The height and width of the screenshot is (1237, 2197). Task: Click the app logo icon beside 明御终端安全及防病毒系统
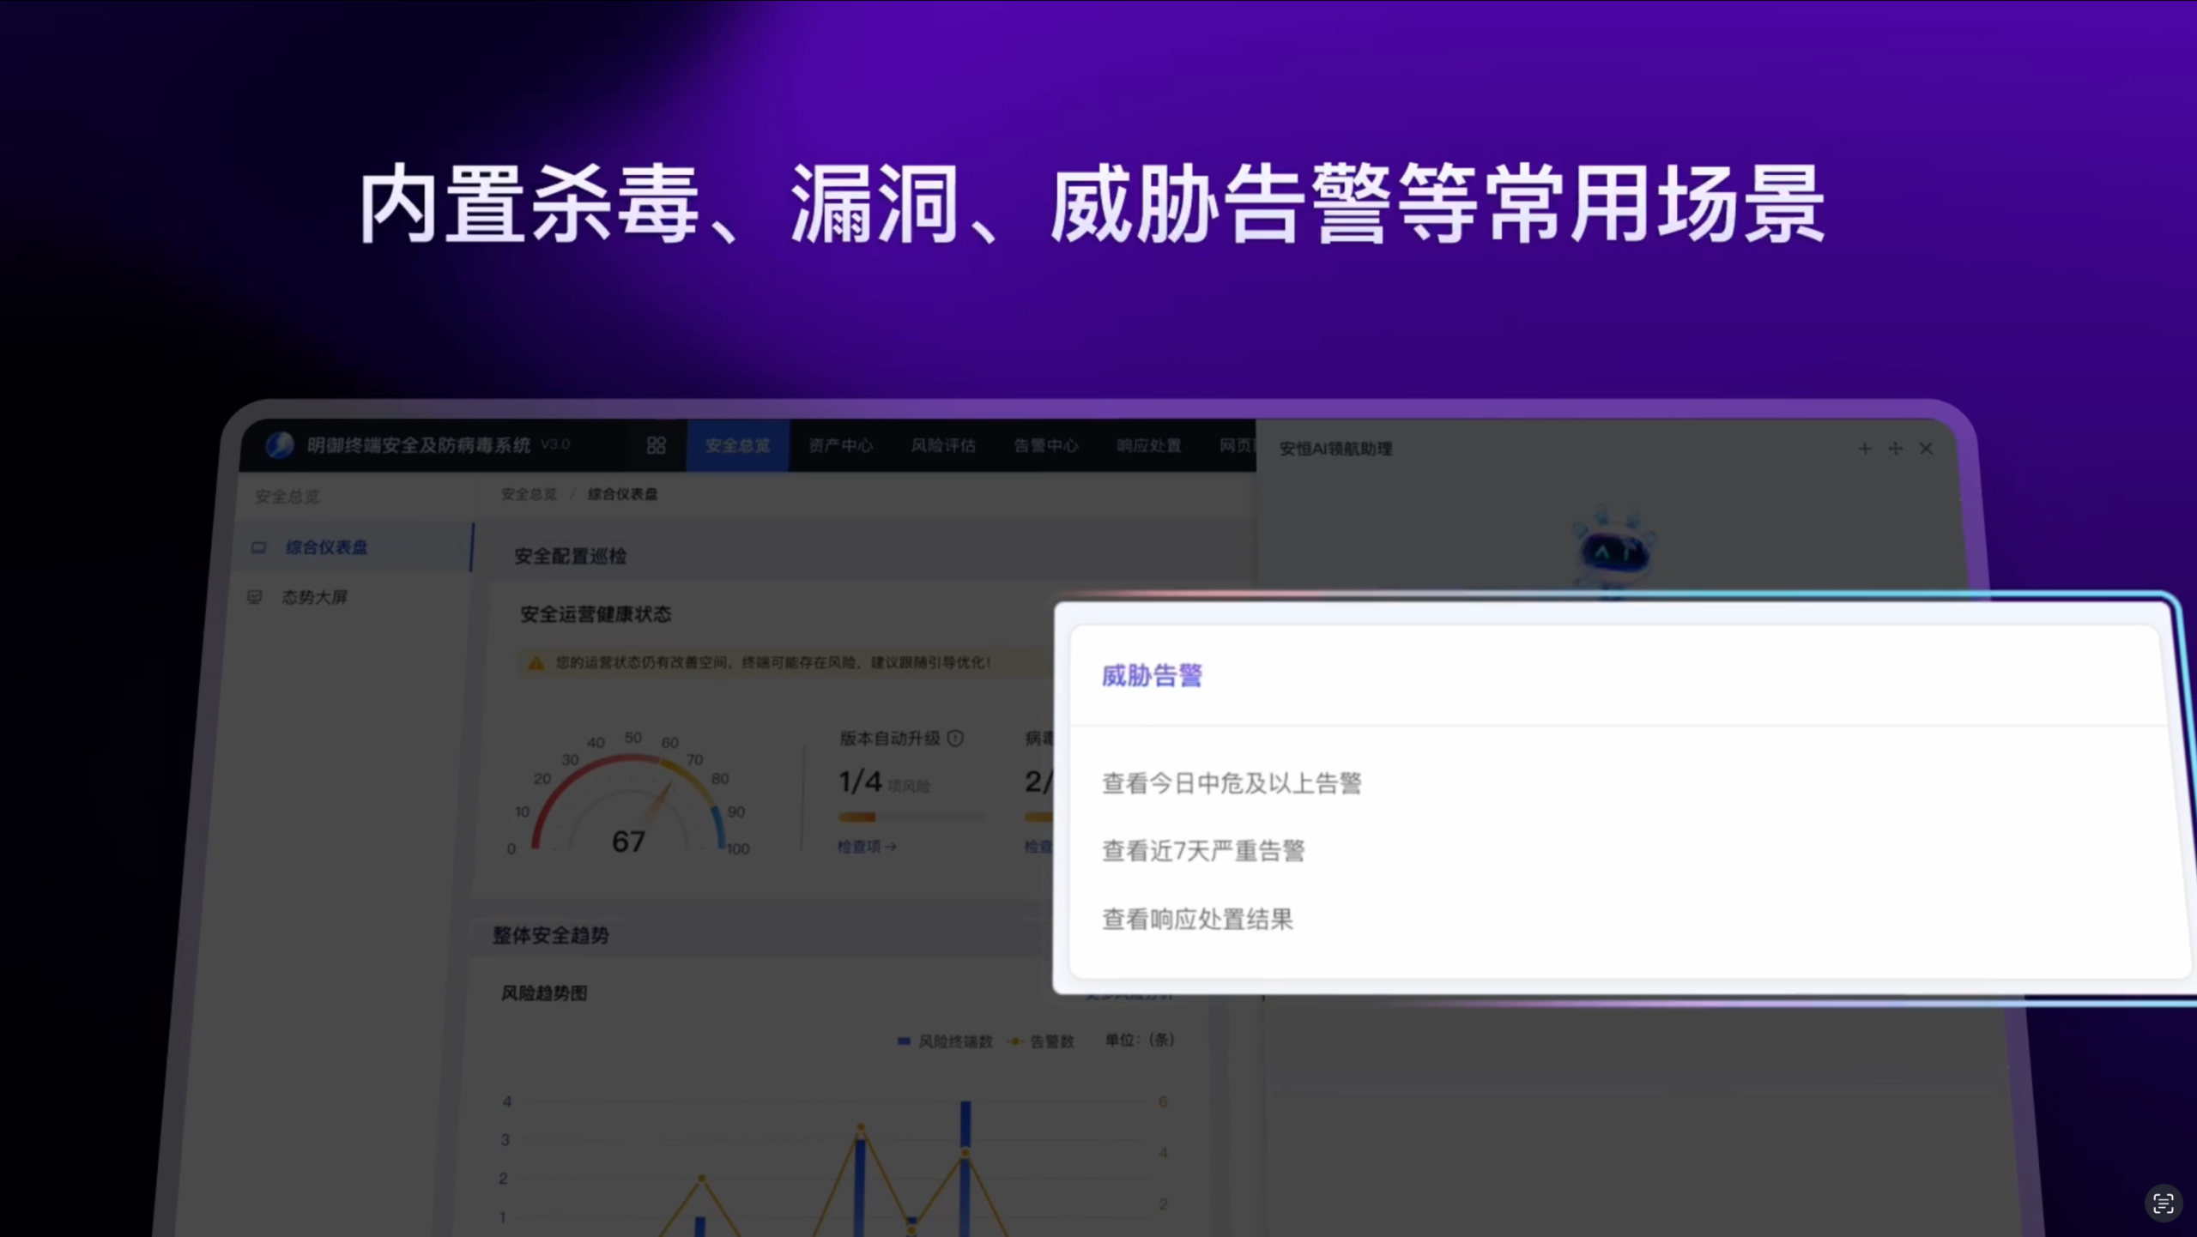(x=280, y=444)
